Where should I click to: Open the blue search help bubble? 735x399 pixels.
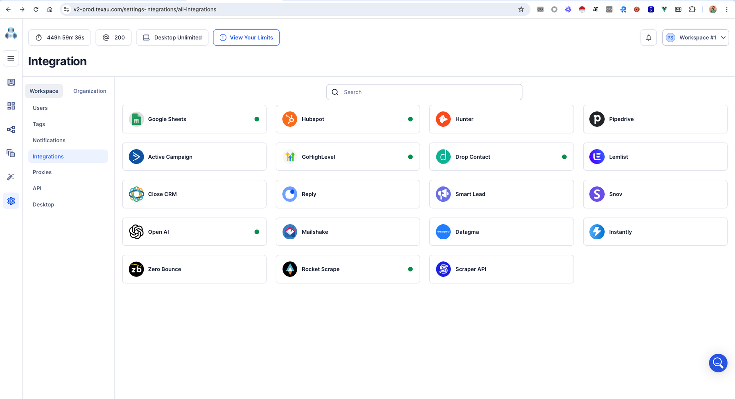tap(718, 363)
